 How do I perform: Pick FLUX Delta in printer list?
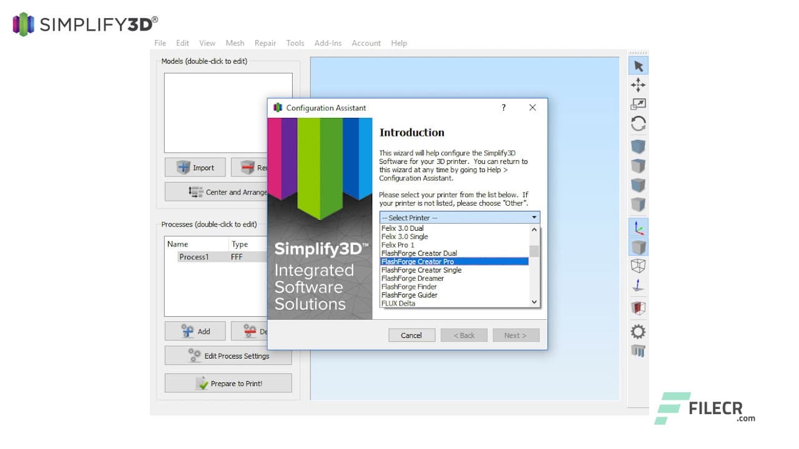454,304
